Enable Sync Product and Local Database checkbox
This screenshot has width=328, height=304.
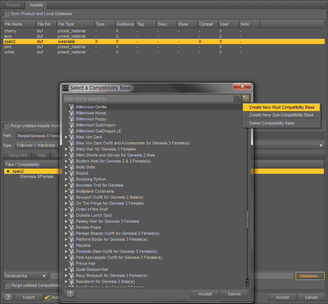coord(6,14)
